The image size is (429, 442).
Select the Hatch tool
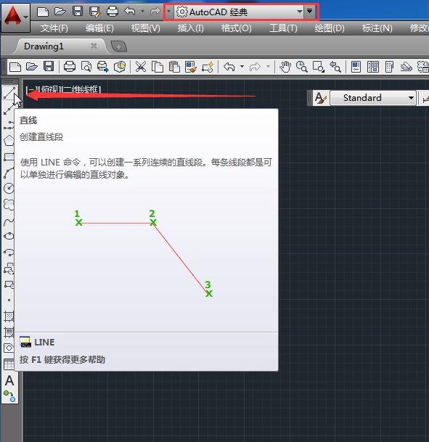click(8, 316)
